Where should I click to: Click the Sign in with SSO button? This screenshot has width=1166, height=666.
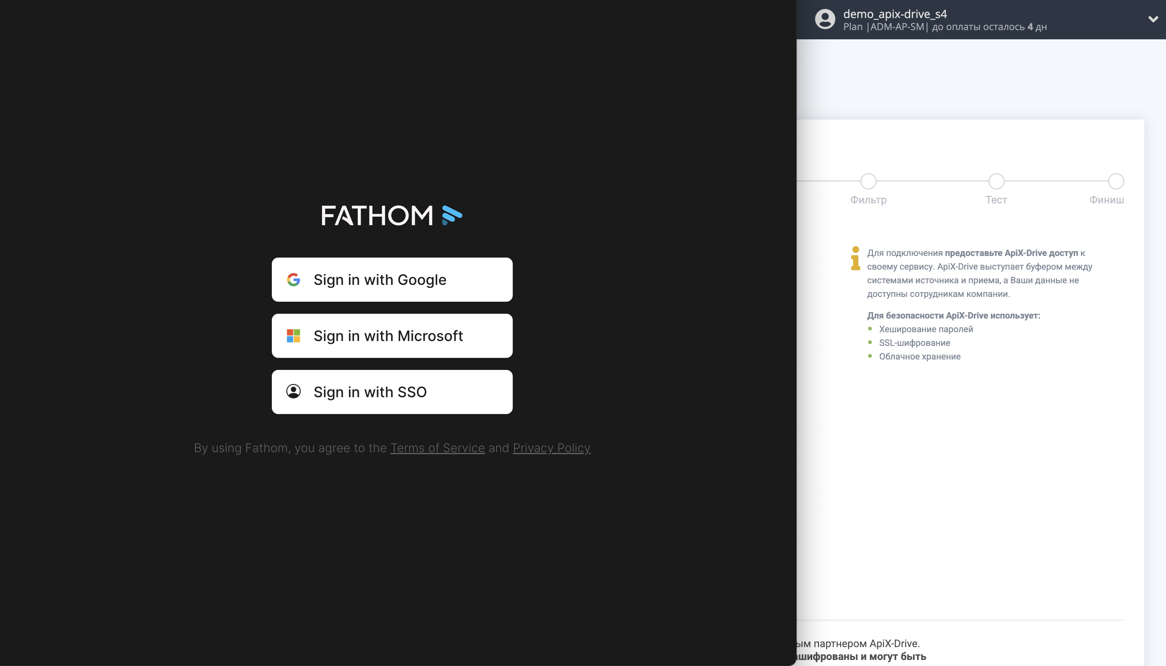(392, 392)
